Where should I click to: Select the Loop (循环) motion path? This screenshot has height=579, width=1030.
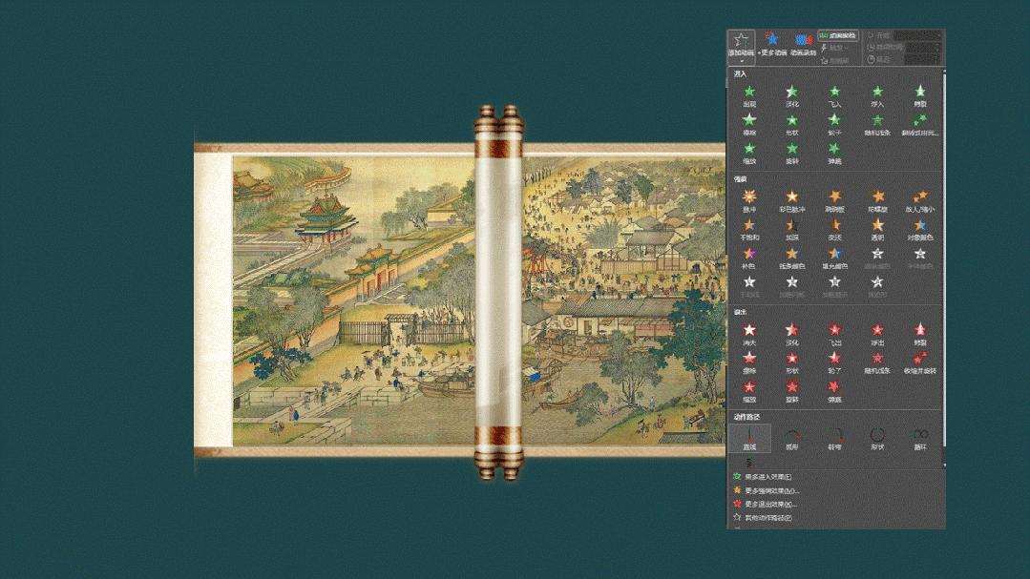coord(919,437)
